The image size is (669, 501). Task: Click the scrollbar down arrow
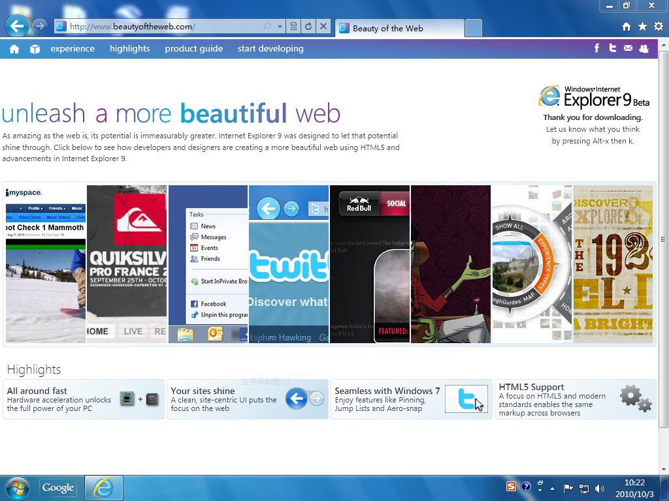(663, 469)
